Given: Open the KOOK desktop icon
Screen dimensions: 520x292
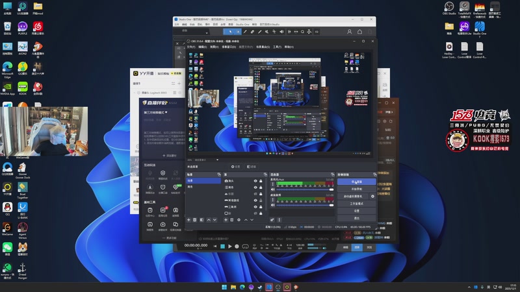Looking at the screenshot, I should pyautogui.click(x=23, y=88).
